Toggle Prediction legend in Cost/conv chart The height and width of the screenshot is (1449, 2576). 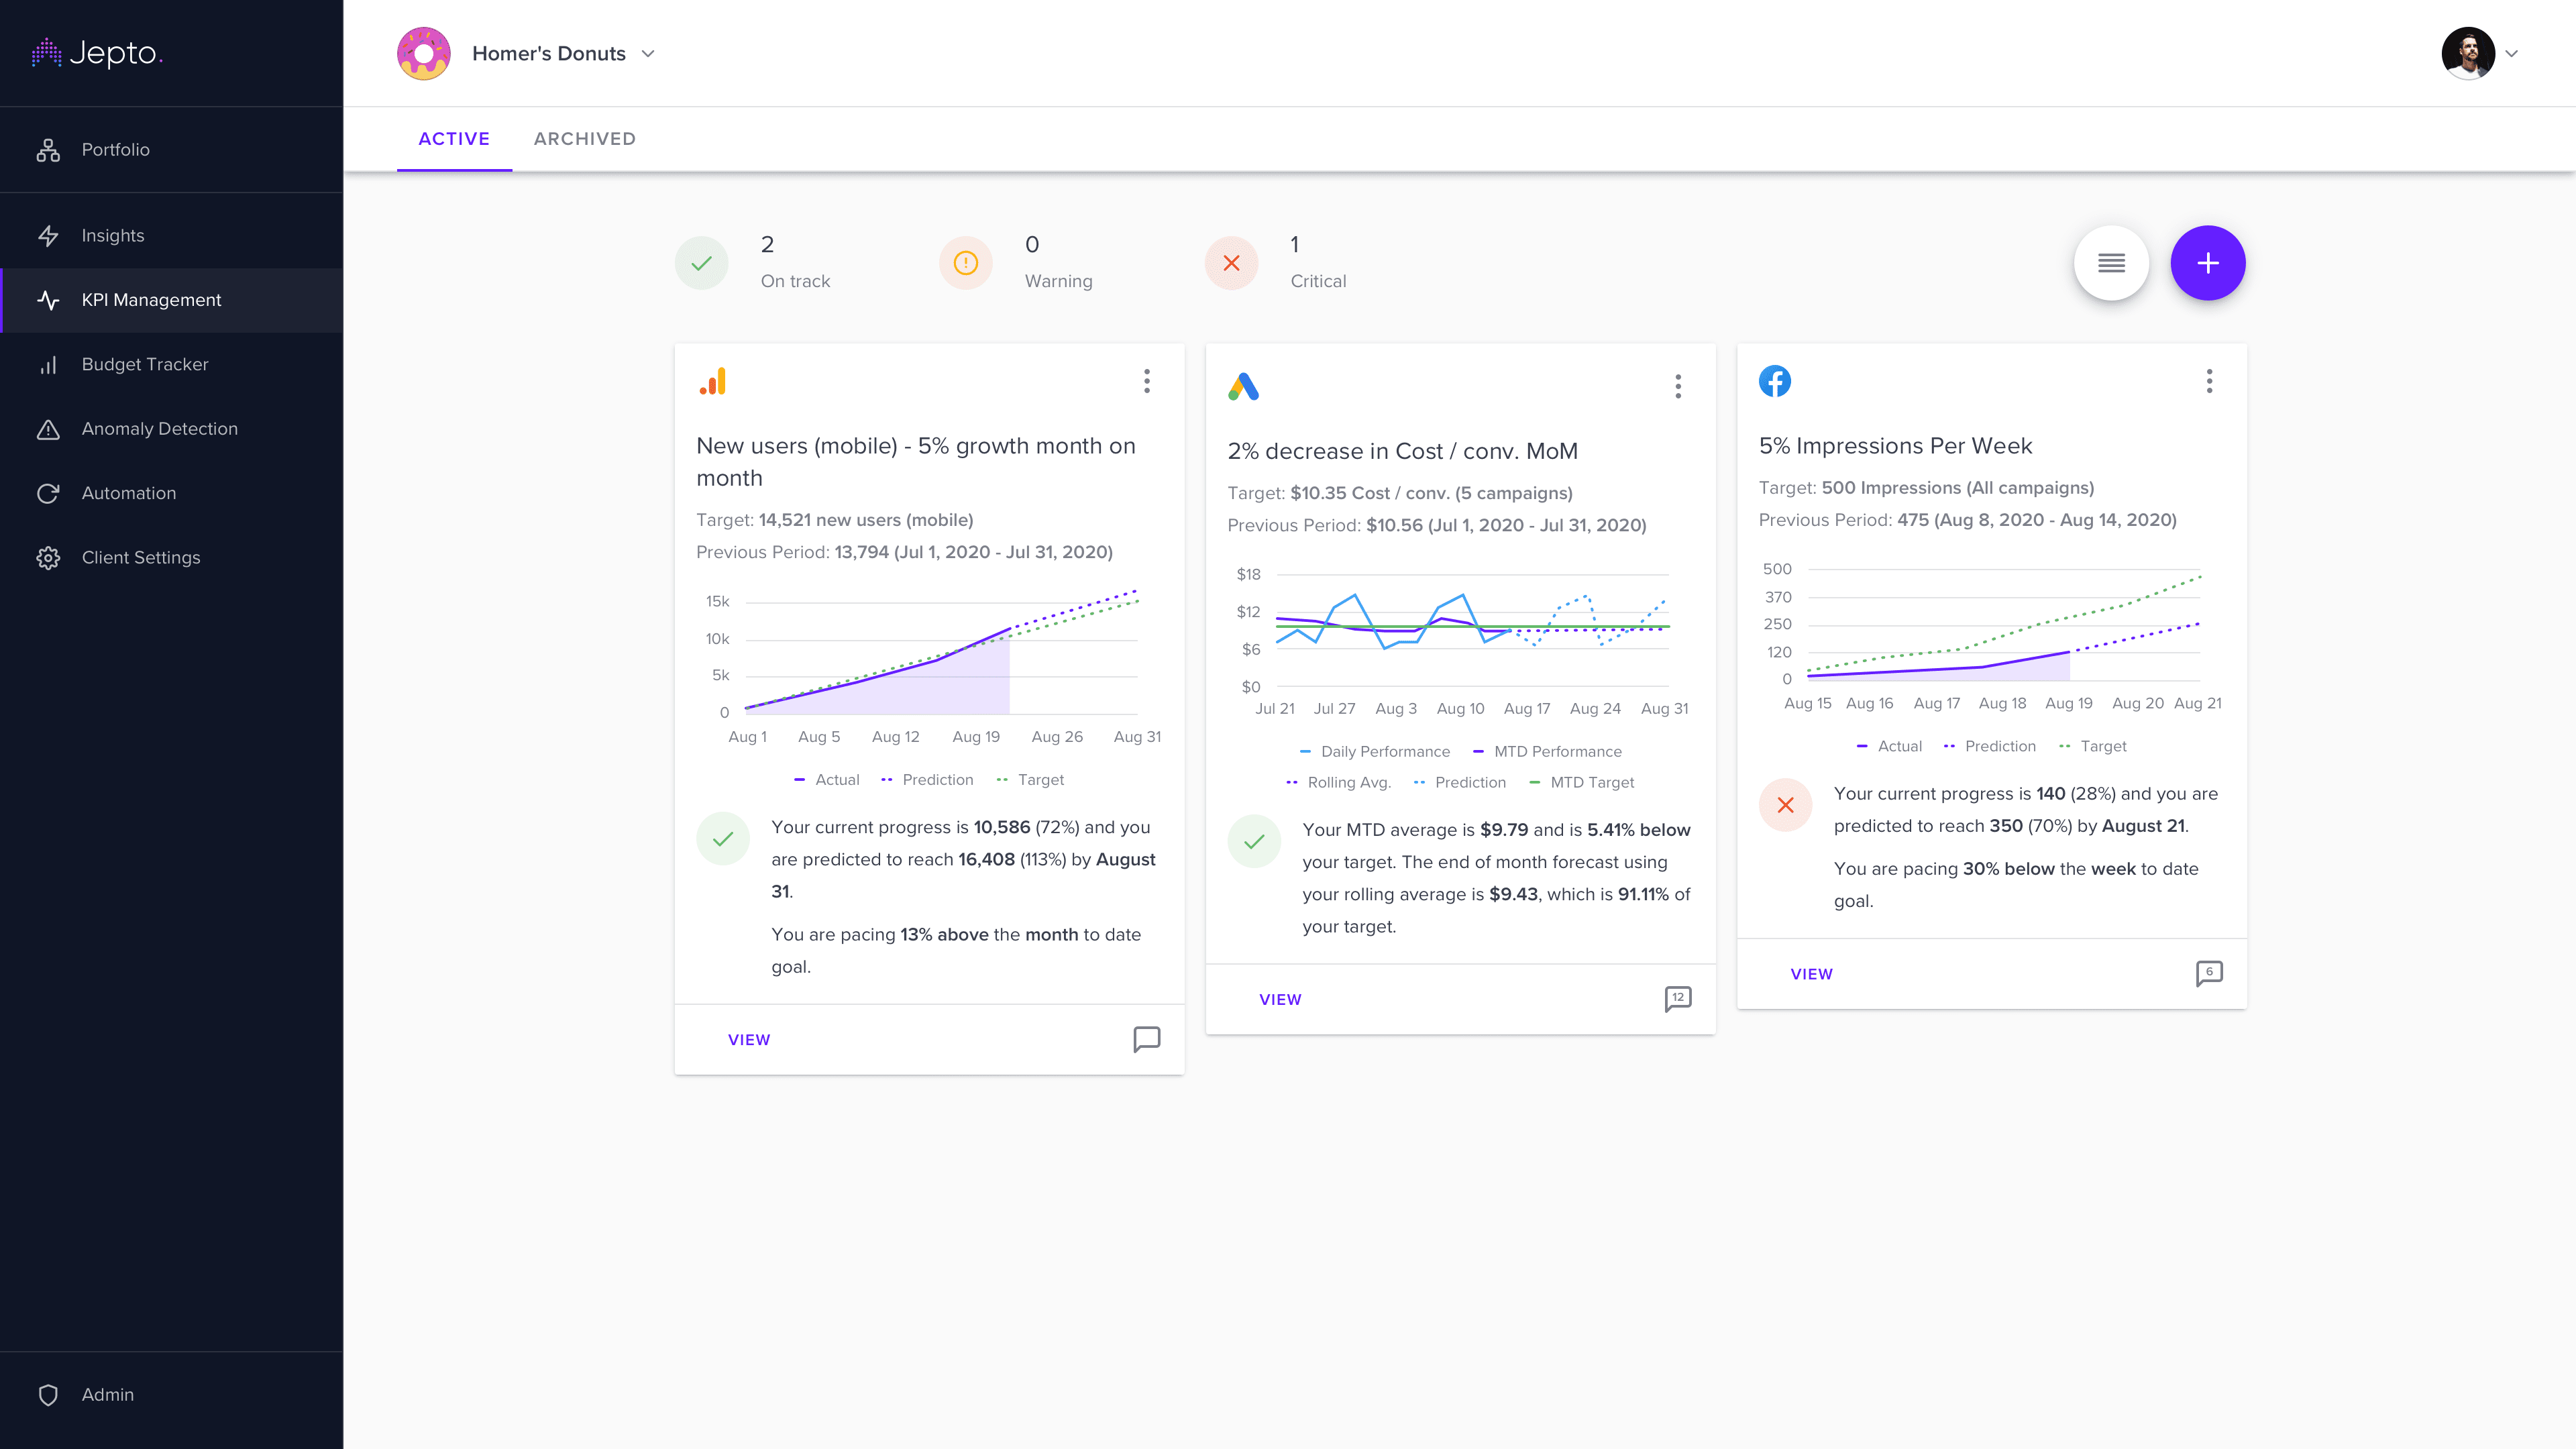tap(1460, 783)
